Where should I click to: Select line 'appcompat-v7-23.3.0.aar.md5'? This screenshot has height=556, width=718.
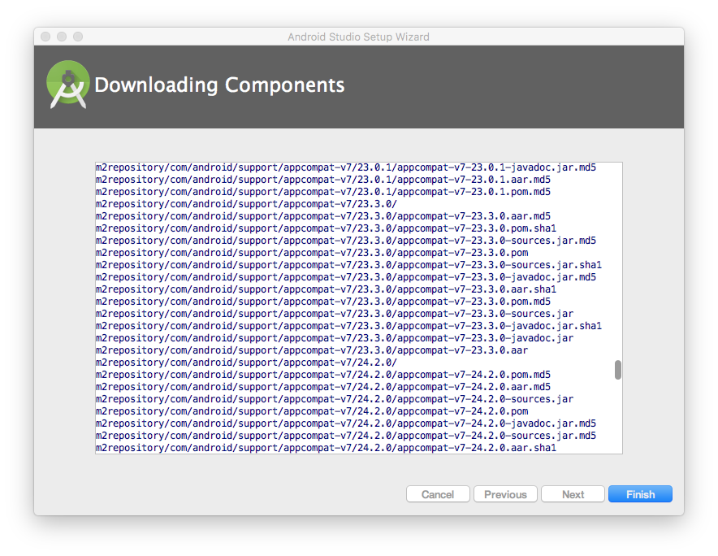pyautogui.click(x=322, y=216)
